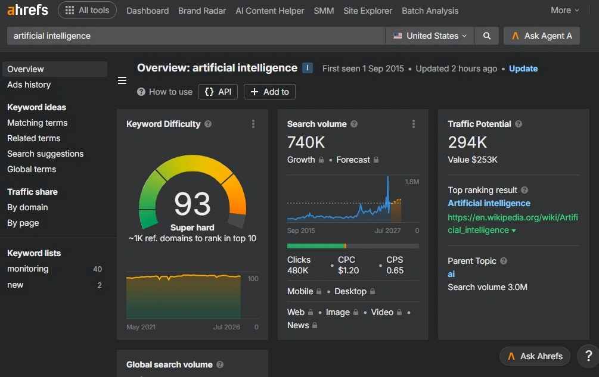
Task: Open AI Content Helper
Action: click(x=270, y=11)
